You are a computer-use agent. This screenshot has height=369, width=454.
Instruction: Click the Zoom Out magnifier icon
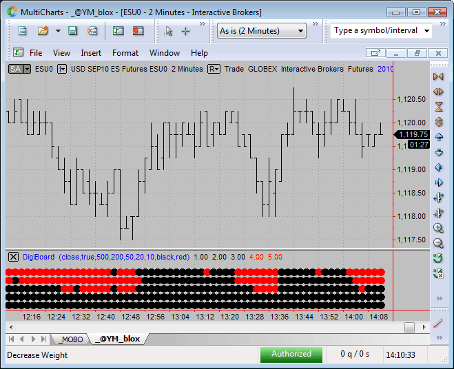[x=438, y=244]
